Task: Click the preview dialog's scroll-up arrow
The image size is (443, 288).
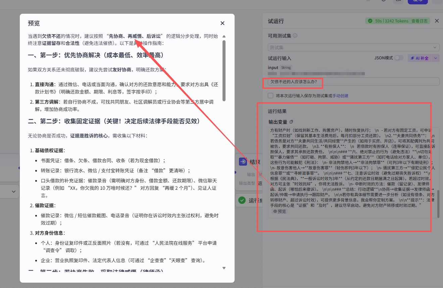Action: (224, 36)
